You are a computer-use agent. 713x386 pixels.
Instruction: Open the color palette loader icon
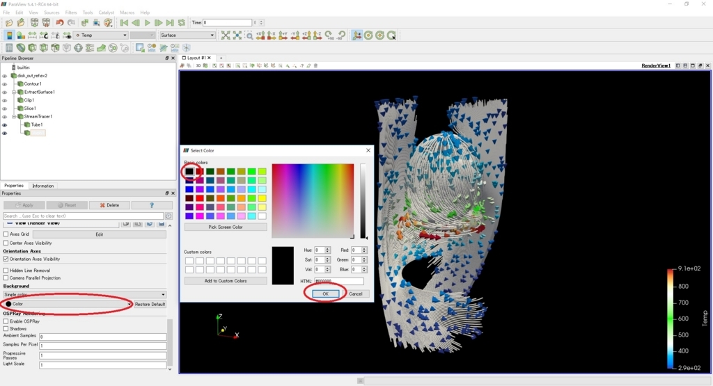108,23
